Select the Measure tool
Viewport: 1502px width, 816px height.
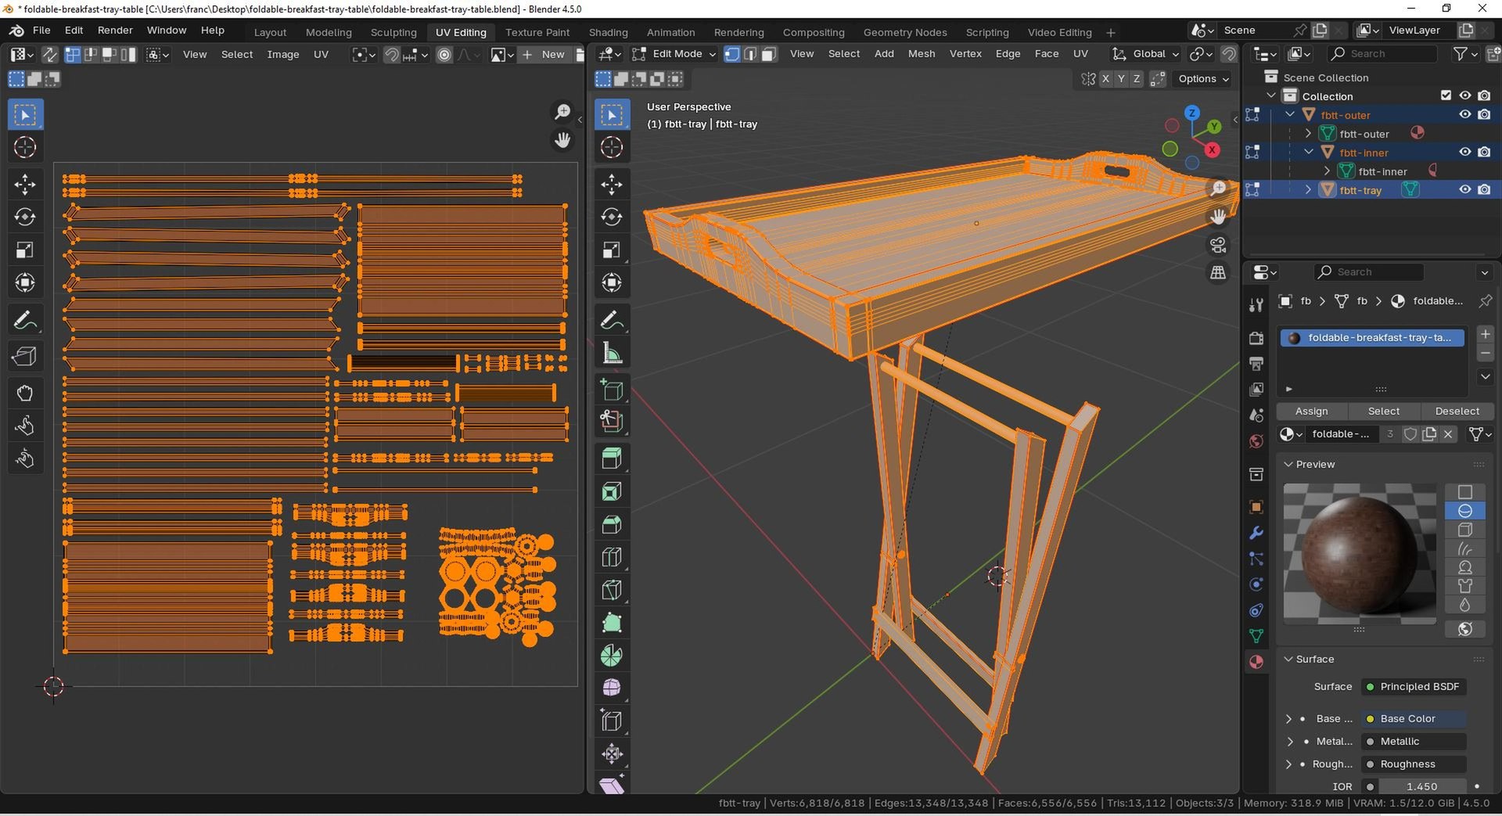(x=612, y=353)
